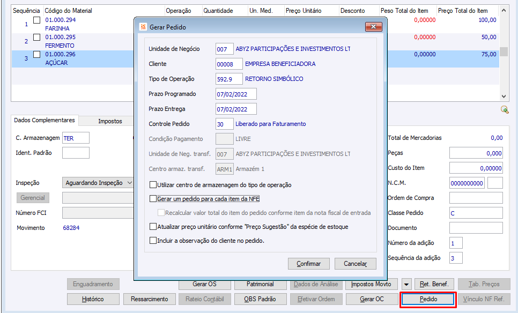The width and height of the screenshot is (518, 313).
Task: Click the Controle Pedido field 30
Action: pos(224,124)
